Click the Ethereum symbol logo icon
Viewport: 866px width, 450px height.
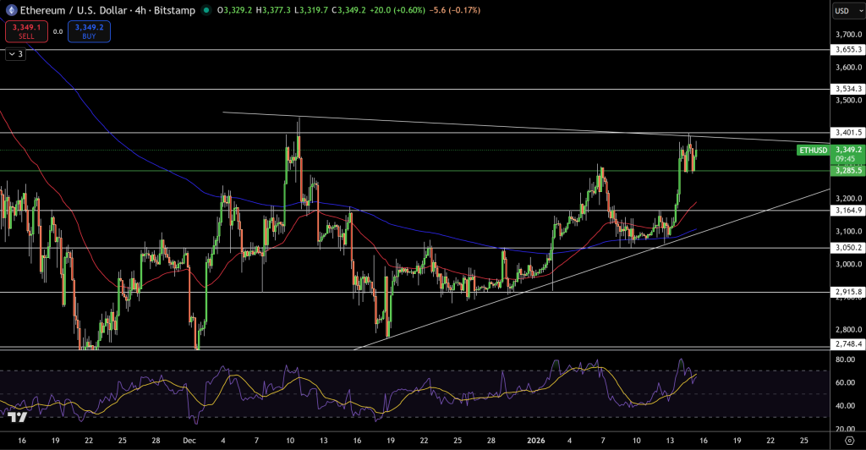[11, 10]
